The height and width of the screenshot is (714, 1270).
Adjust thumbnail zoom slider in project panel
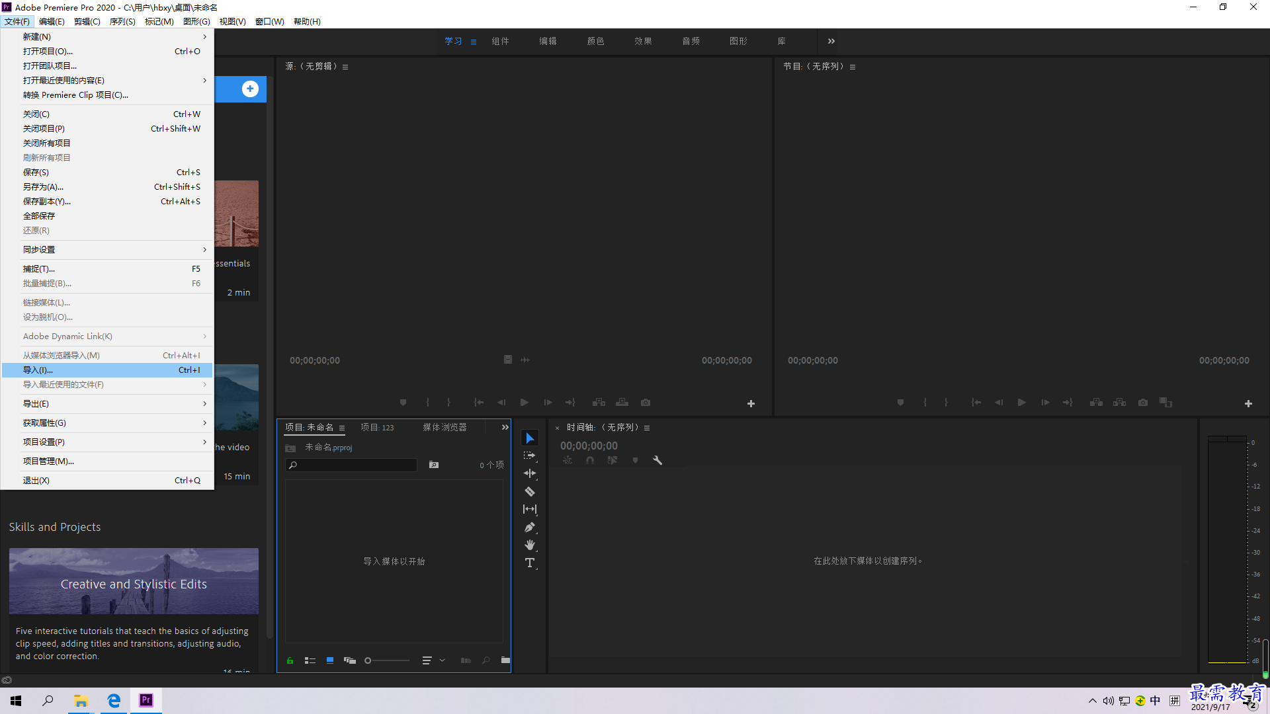(x=388, y=660)
